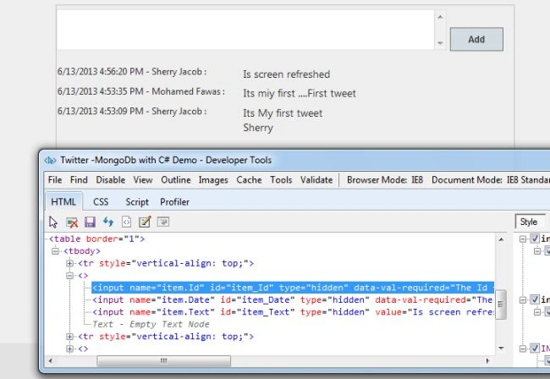Open the Images menu
550x379 pixels.
[x=213, y=180]
